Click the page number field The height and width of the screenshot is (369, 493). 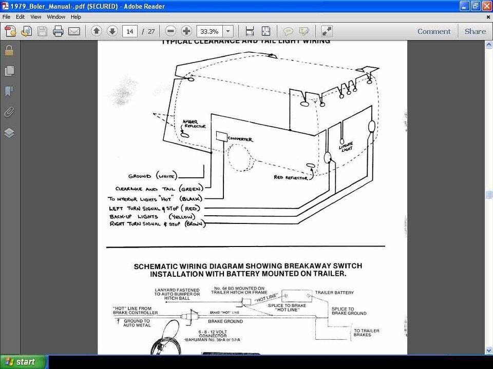pyautogui.click(x=130, y=31)
